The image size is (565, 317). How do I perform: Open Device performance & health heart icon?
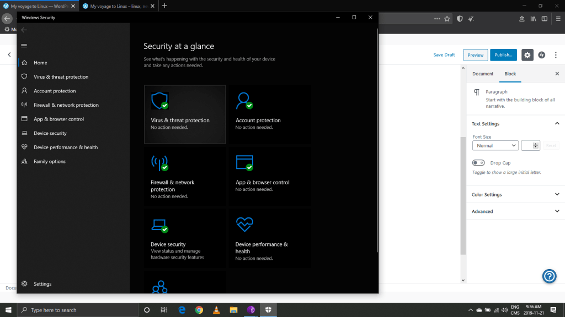pos(244,225)
